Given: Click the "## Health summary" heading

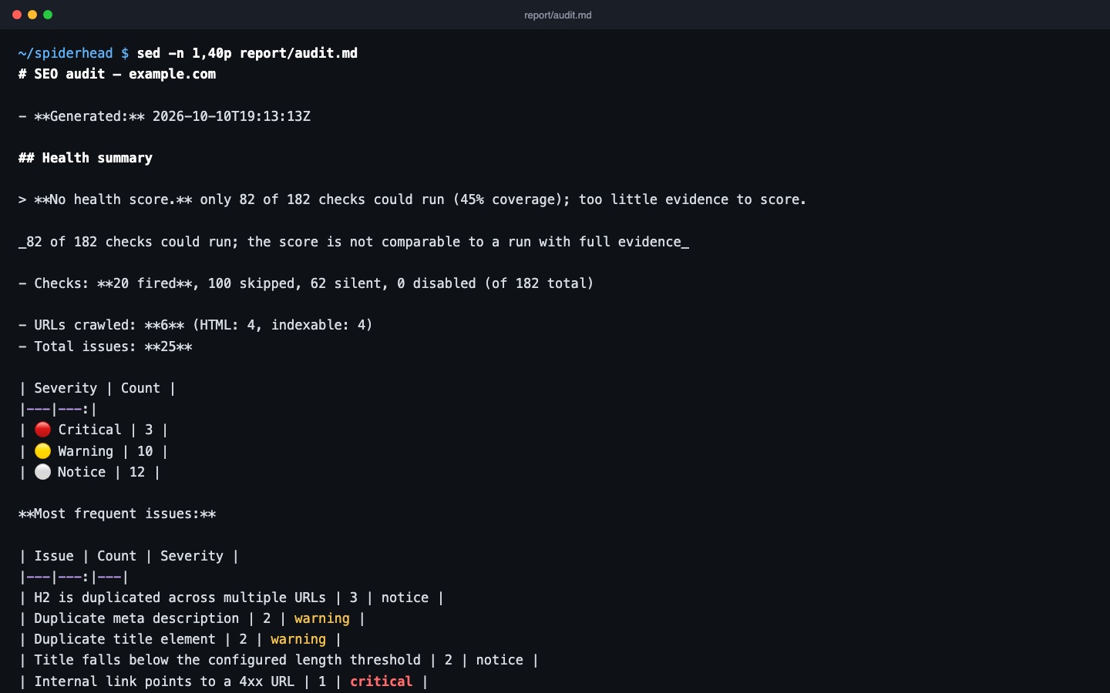Looking at the screenshot, I should (86, 158).
